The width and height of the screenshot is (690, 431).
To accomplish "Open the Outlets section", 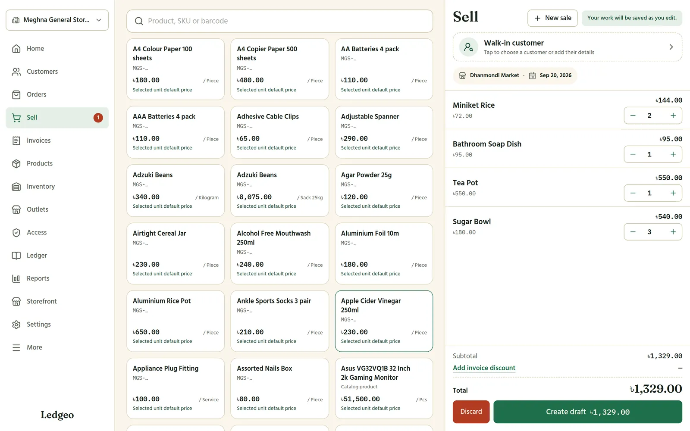I will tap(57, 209).
